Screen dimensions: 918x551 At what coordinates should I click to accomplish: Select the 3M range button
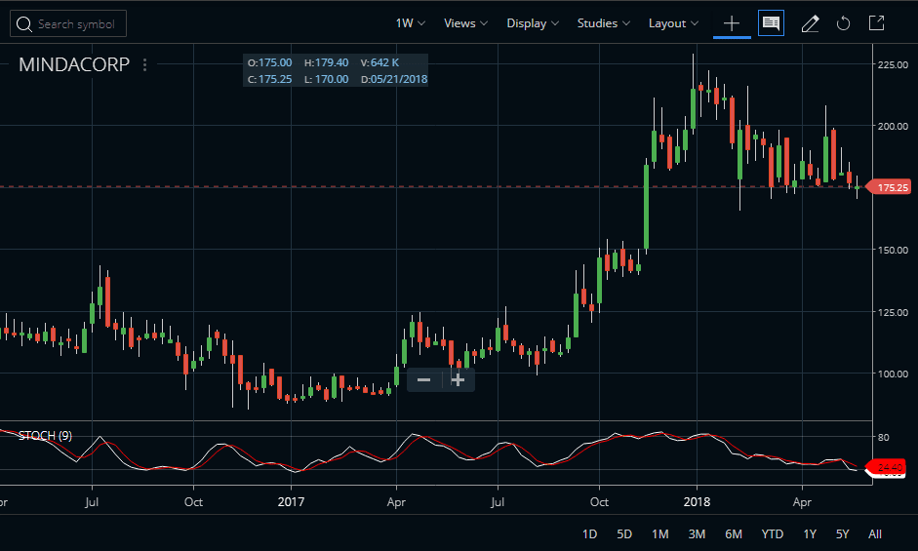coord(697,534)
